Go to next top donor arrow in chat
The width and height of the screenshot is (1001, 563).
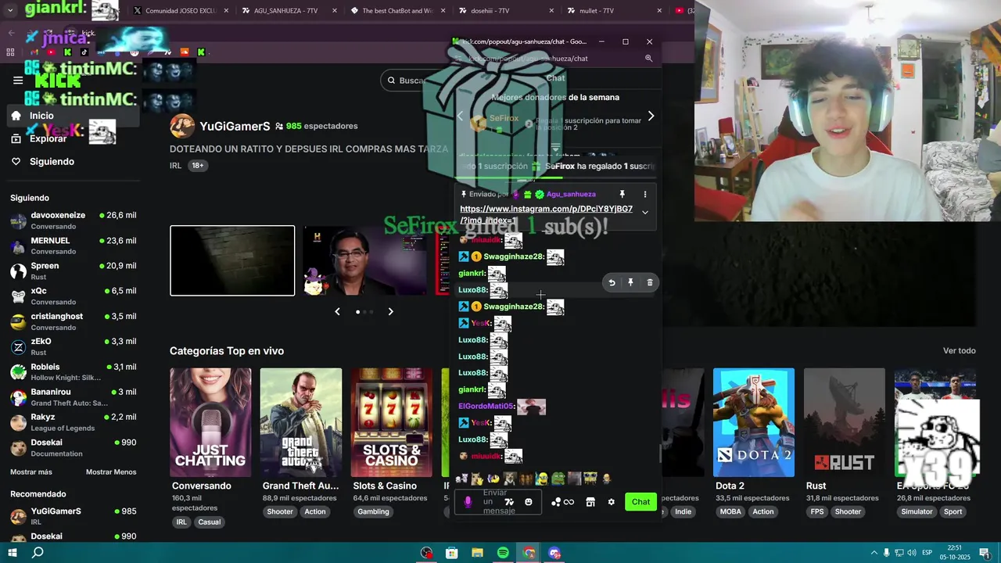click(651, 116)
